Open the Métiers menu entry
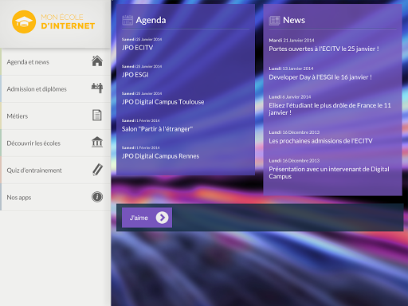 (55, 116)
